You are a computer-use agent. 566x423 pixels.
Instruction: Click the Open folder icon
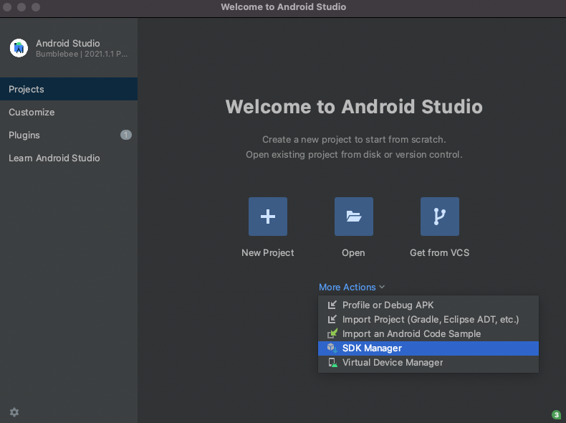tap(354, 217)
